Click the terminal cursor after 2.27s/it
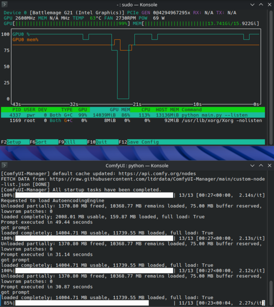The width and height of the screenshot is (274, 307). tap(263, 303)
